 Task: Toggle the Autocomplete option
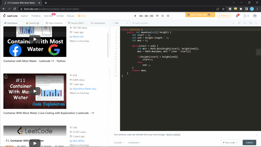click(140, 23)
